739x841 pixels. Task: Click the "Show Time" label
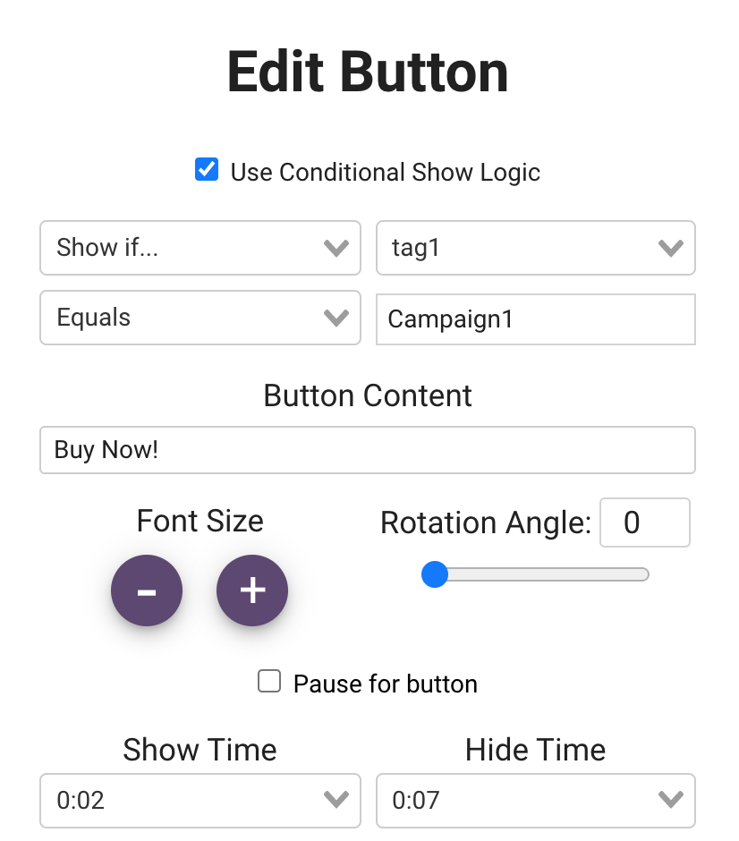coord(200,750)
